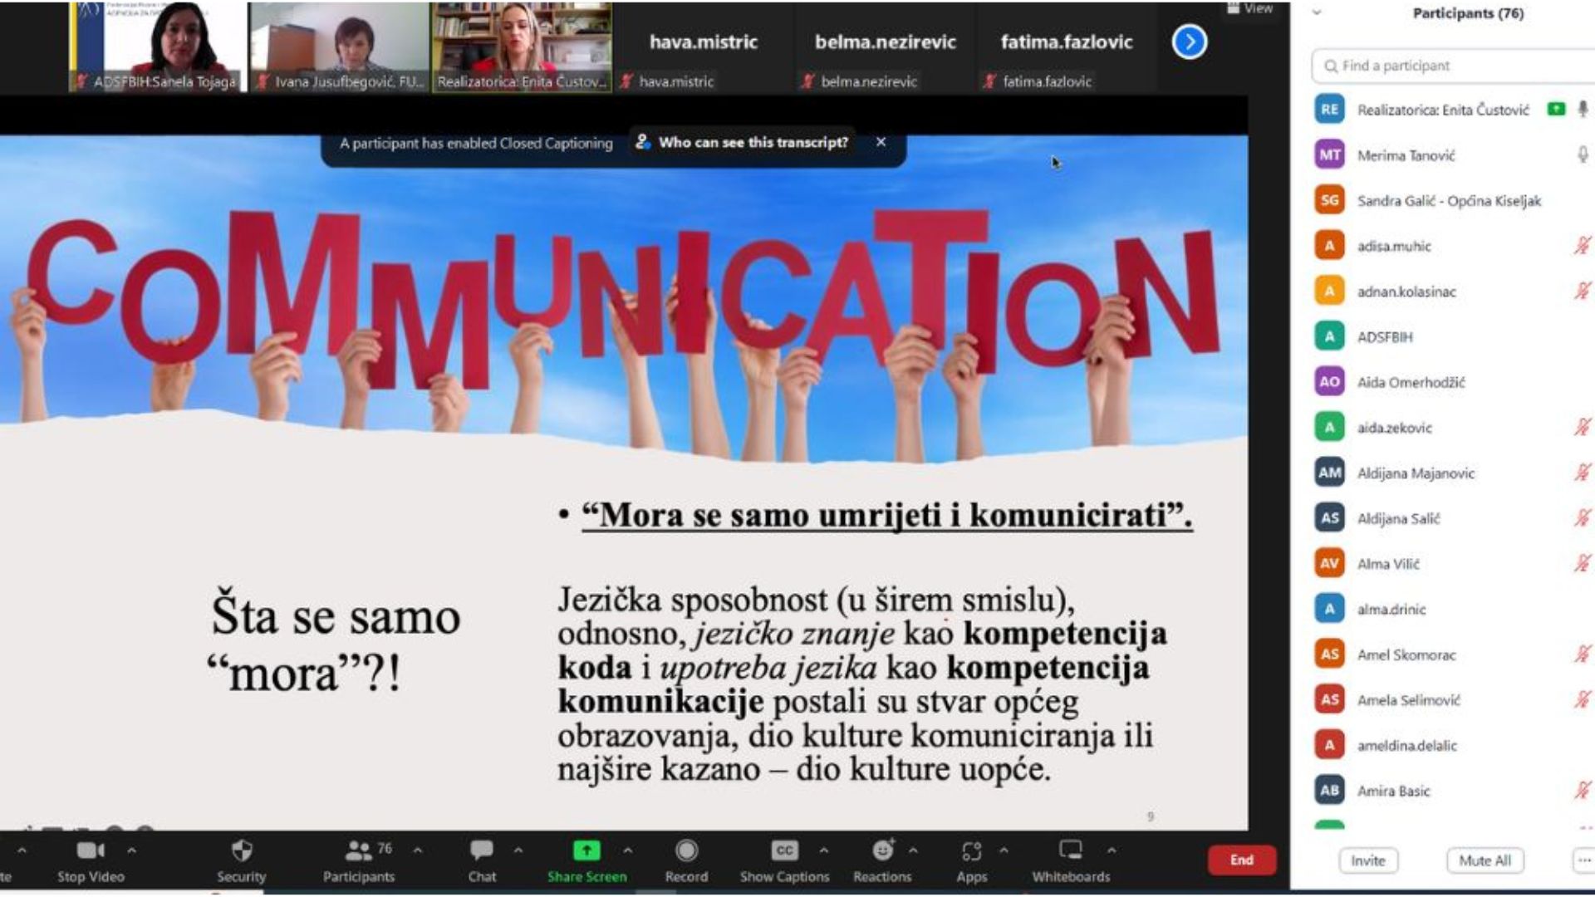This screenshot has width=1595, height=897.
Task: Show next video thumbnails with blue arrow
Action: point(1190,42)
